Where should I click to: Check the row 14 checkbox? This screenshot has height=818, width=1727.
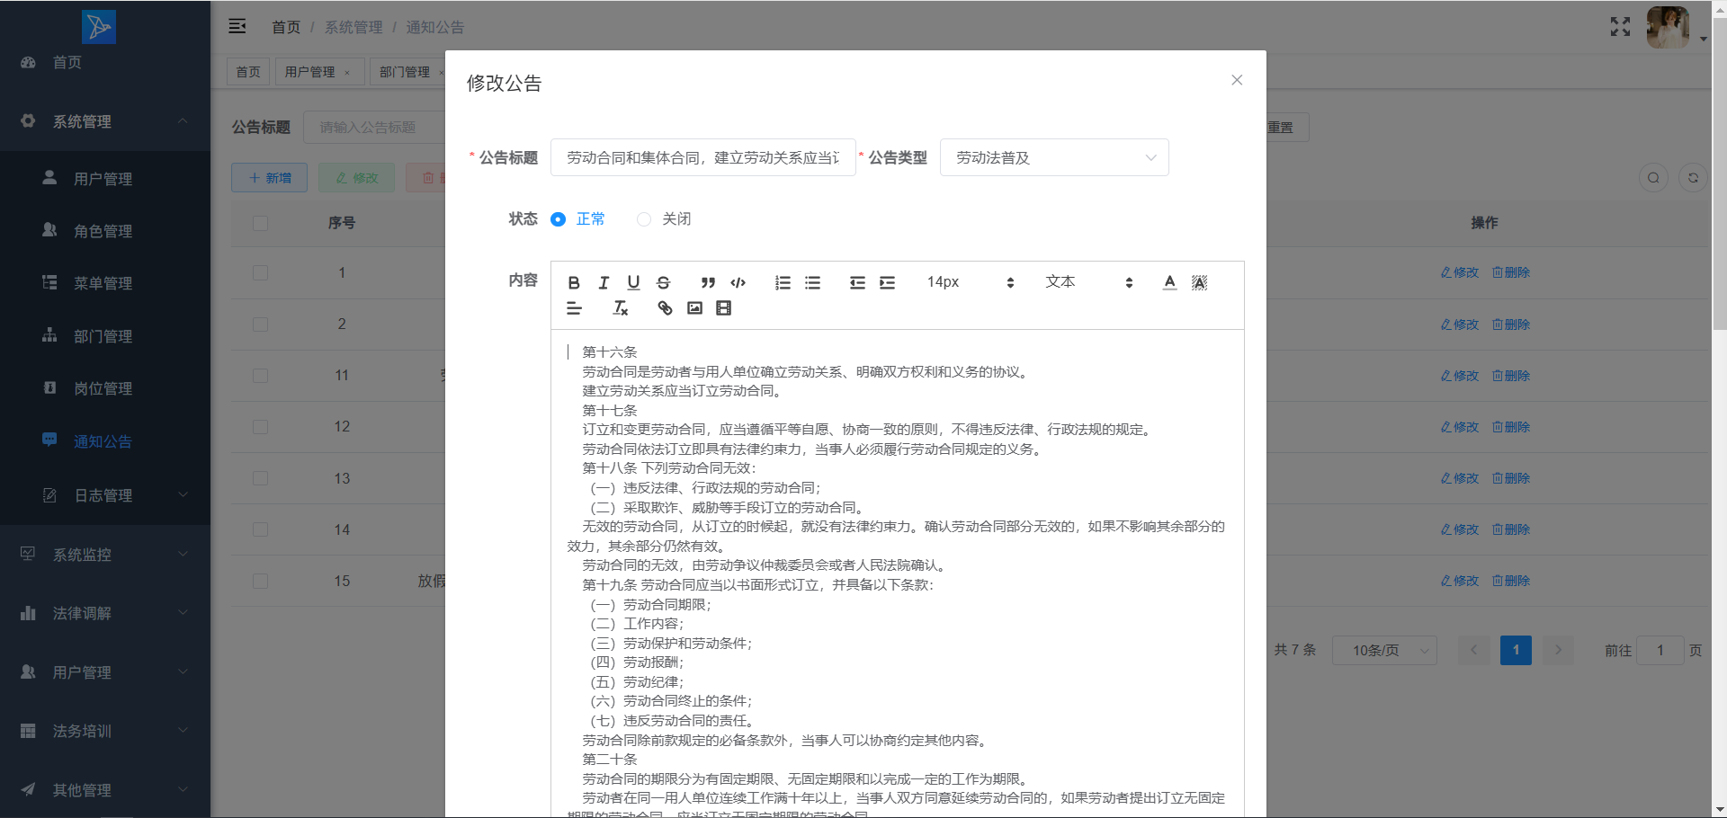coord(261,529)
